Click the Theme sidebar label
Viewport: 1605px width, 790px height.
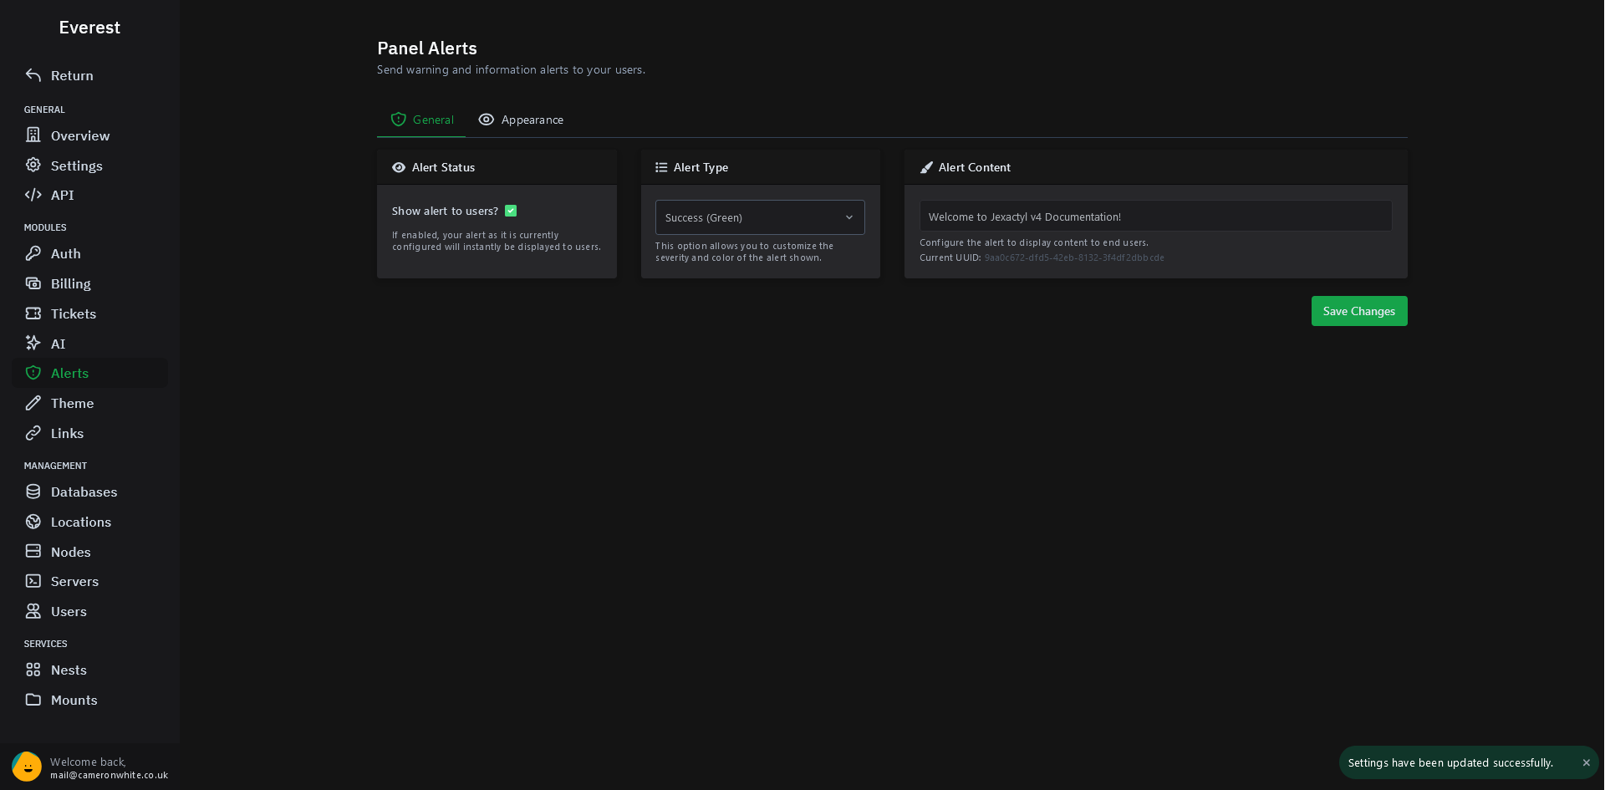(72, 403)
